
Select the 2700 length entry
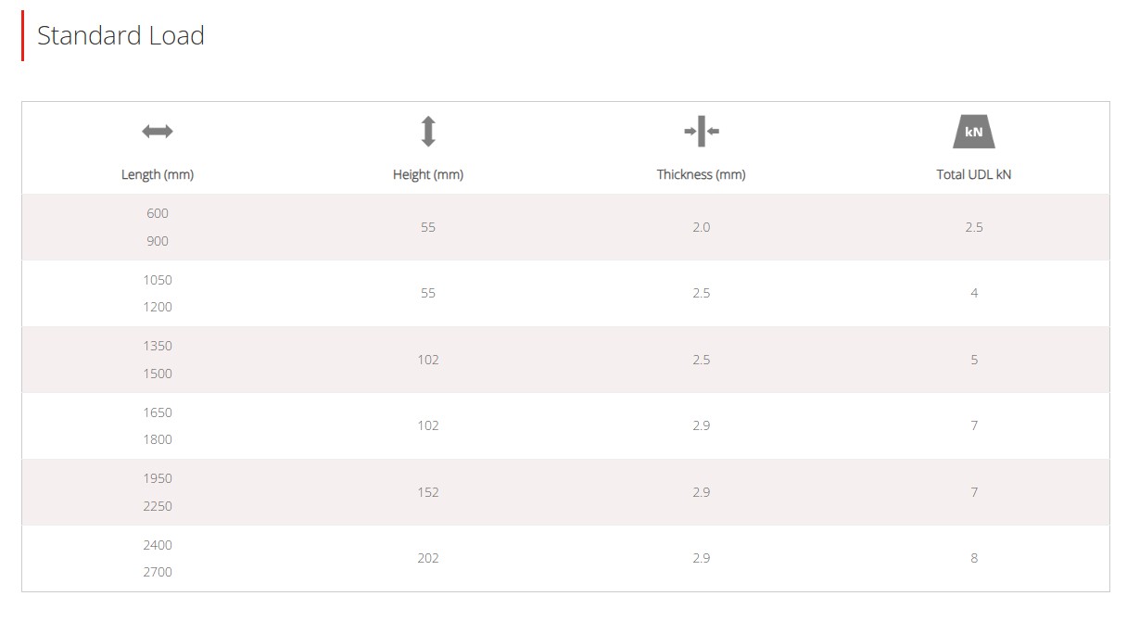point(158,572)
